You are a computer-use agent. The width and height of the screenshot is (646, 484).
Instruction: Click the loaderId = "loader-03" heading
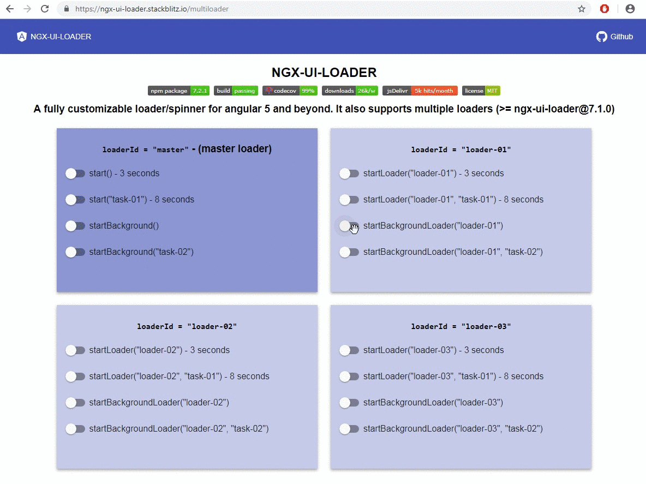(x=461, y=326)
